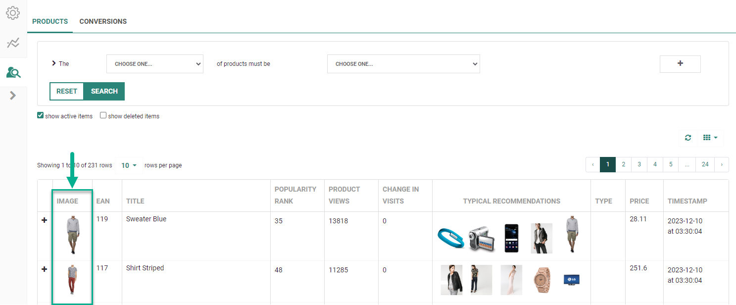
Task: Click the table refresh icon
Action: (687, 138)
